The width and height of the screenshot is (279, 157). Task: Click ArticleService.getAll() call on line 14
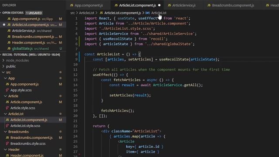point(177,85)
